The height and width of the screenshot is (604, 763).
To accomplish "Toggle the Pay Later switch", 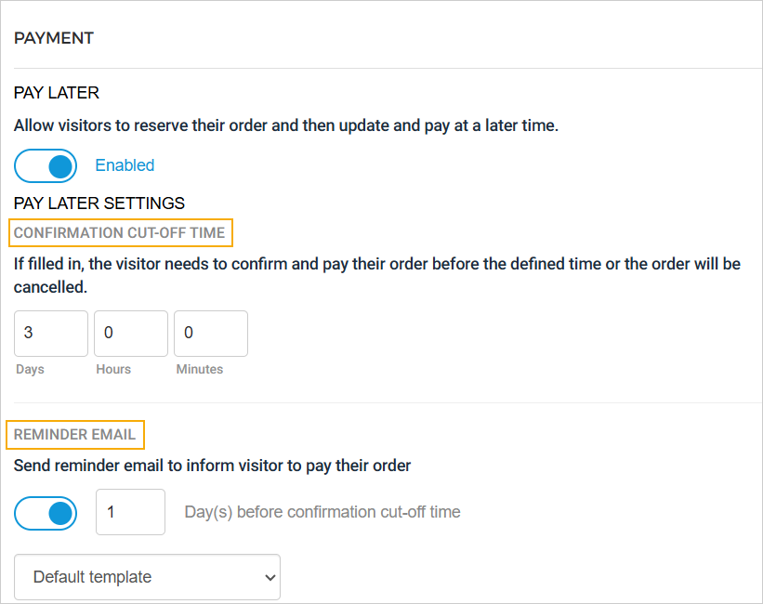I will click(x=46, y=165).
